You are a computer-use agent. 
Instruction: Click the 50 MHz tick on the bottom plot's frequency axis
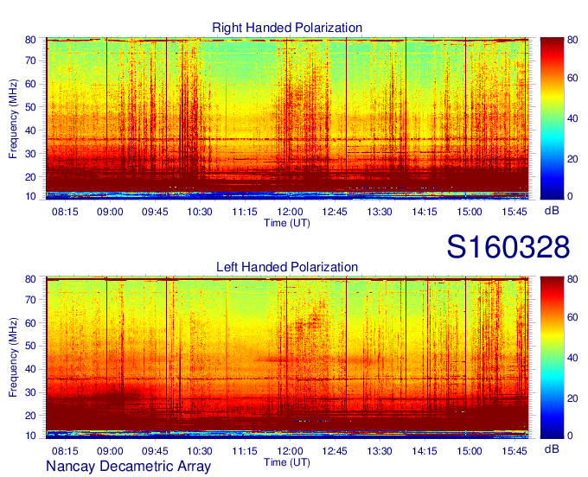pyautogui.click(x=30, y=346)
